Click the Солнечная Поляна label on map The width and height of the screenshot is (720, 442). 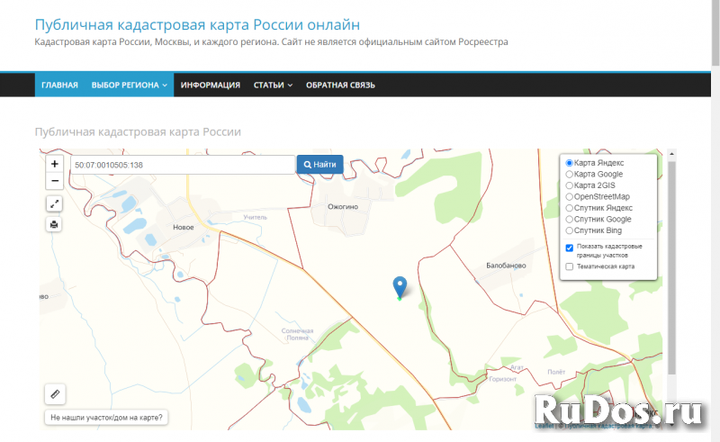click(297, 334)
